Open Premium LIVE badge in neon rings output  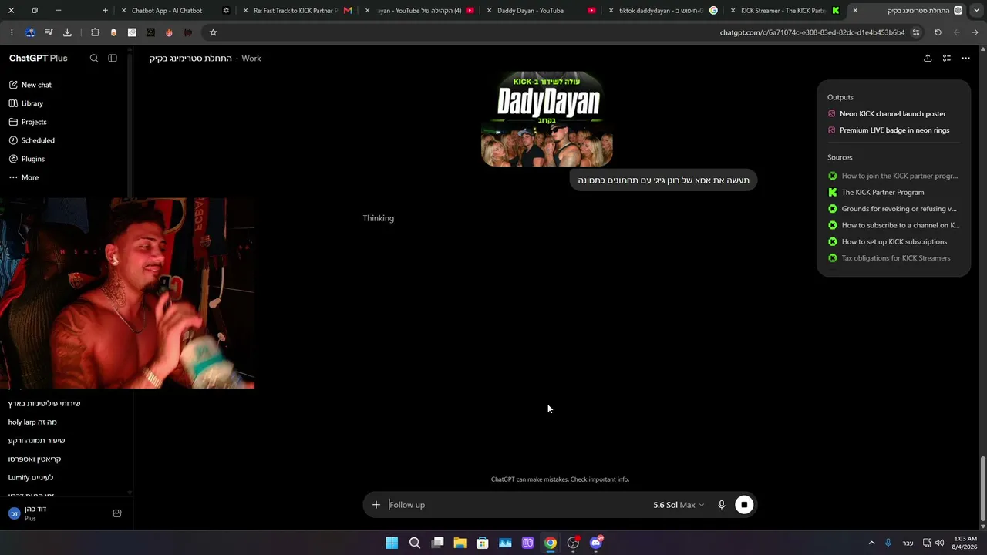click(893, 130)
